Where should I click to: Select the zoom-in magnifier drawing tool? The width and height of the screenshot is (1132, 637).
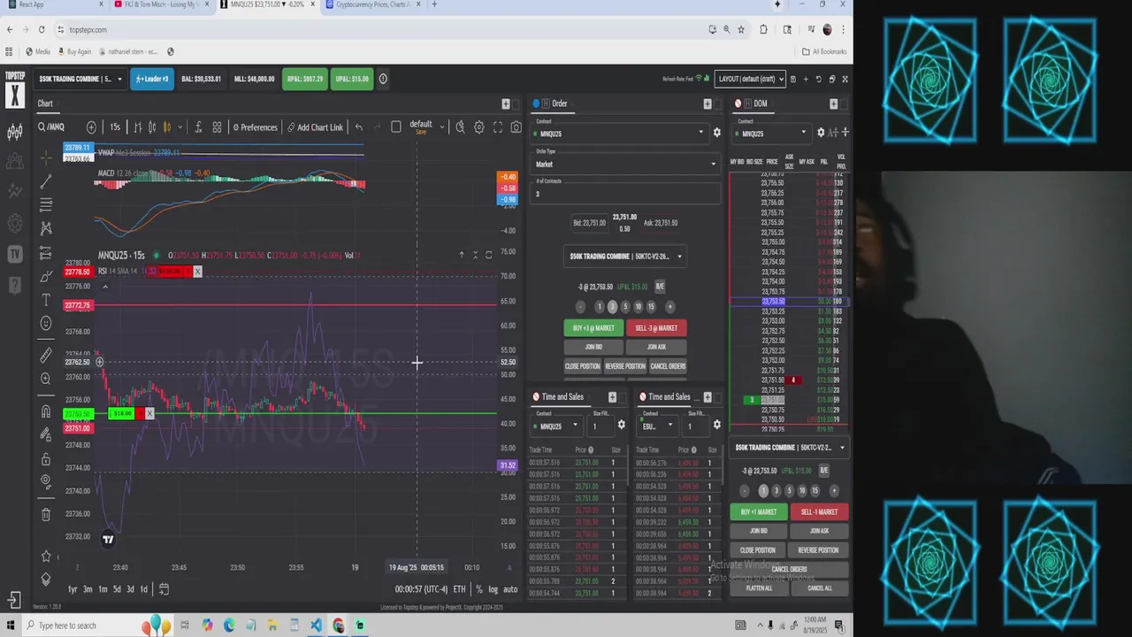tap(46, 379)
